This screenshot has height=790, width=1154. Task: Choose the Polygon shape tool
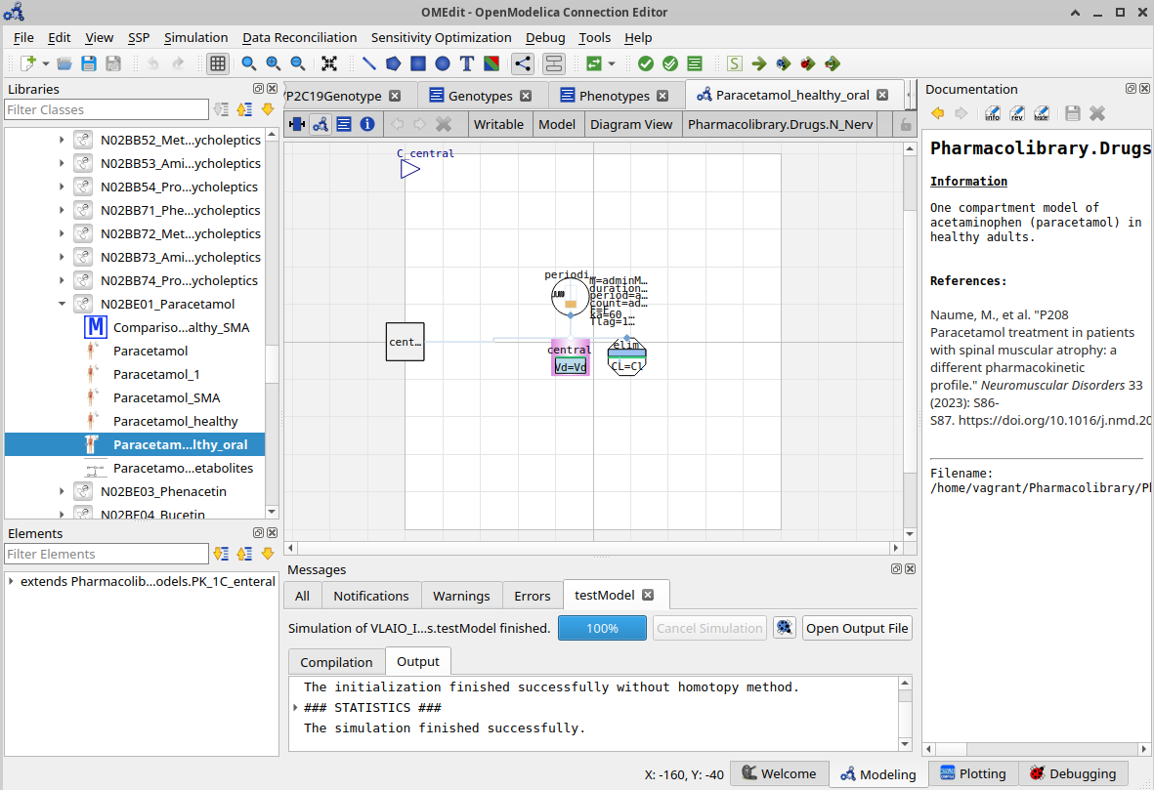tap(393, 63)
